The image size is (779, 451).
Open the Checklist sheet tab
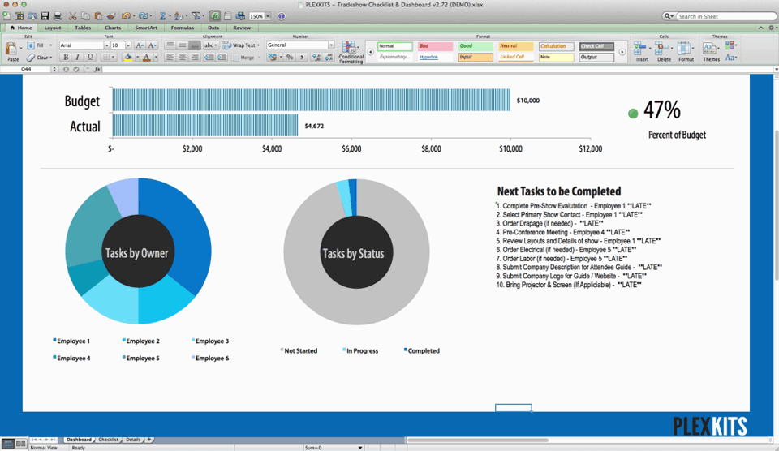tap(108, 440)
